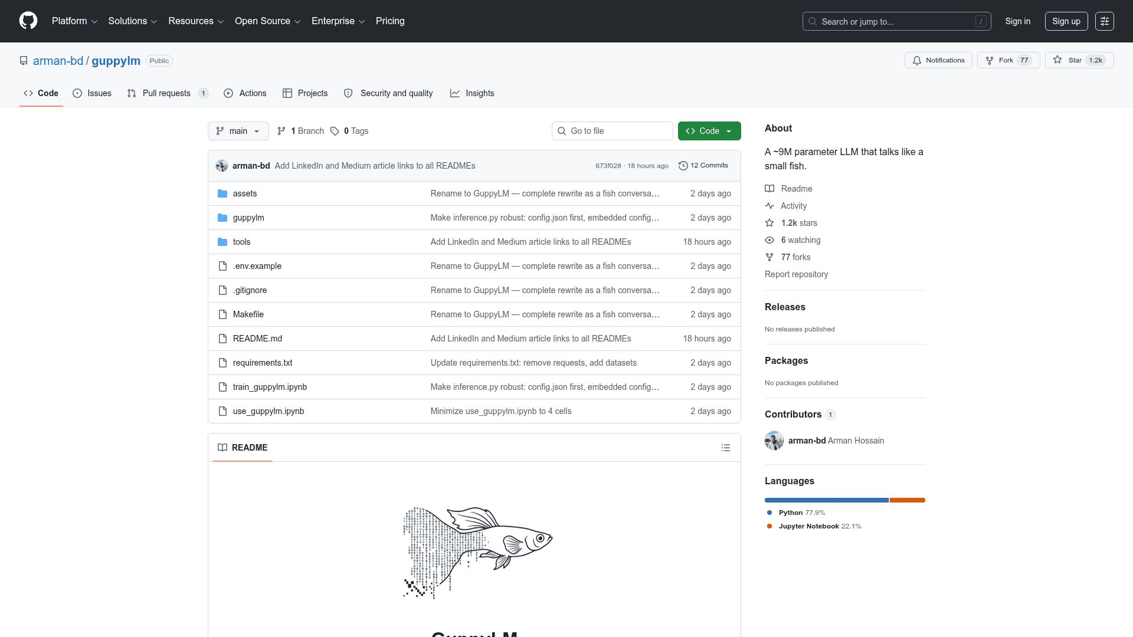Image resolution: width=1133 pixels, height=637 pixels.
Task: Click the arman-bd contributor avatar
Action: (774, 441)
